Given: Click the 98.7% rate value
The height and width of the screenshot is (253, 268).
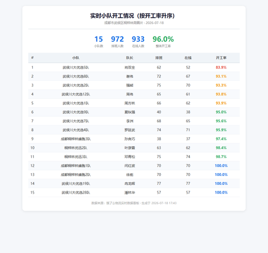Looking at the screenshot, I should pyautogui.click(x=221, y=157).
